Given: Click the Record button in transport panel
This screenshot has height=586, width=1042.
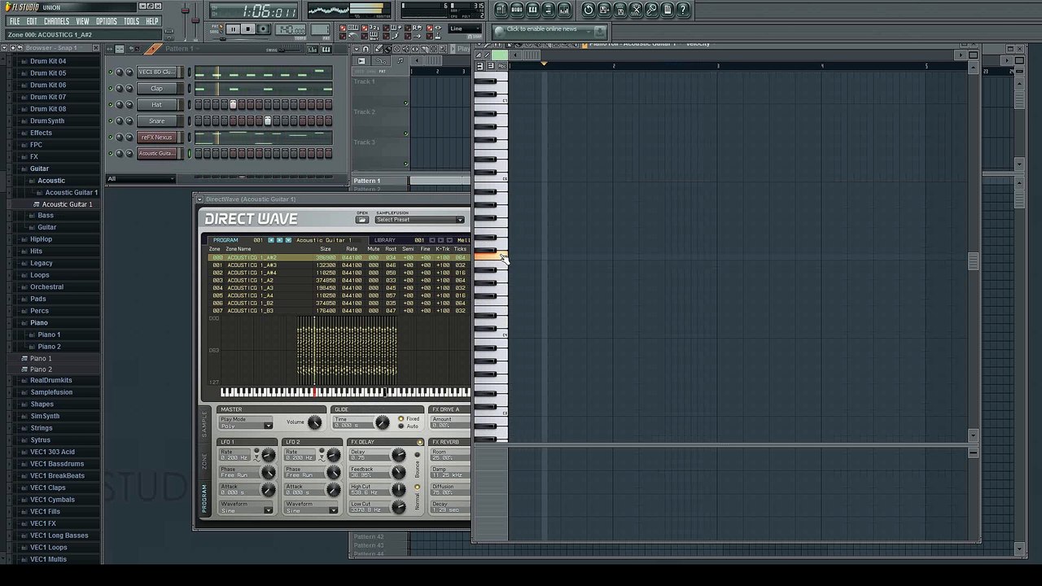Looking at the screenshot, I should 265,29.
